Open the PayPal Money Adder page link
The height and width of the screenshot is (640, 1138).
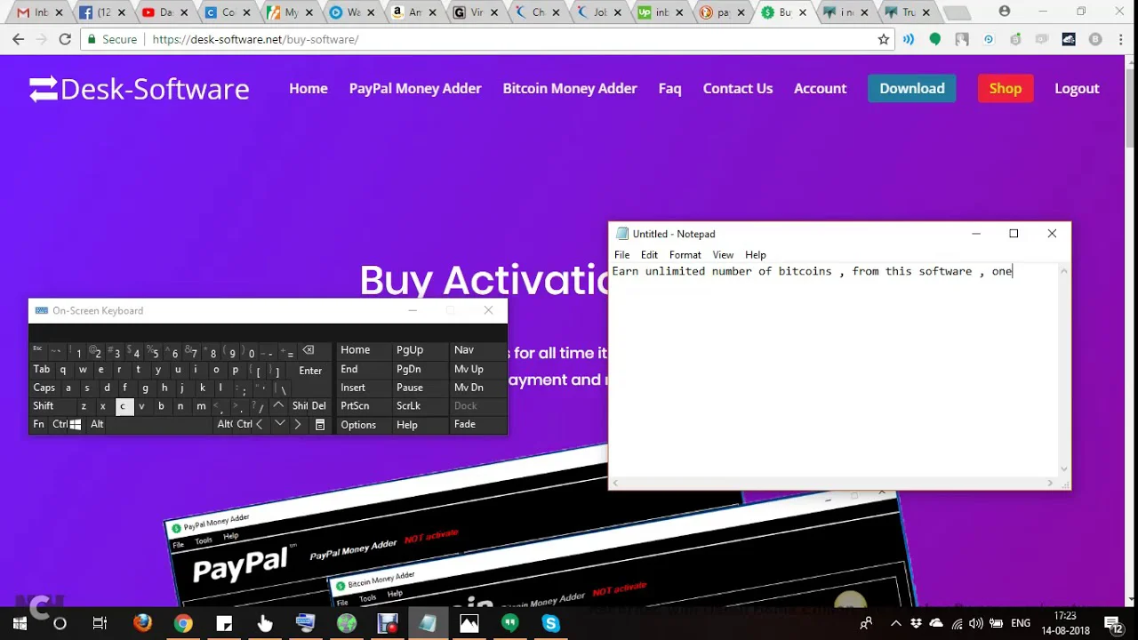(415, 88)
